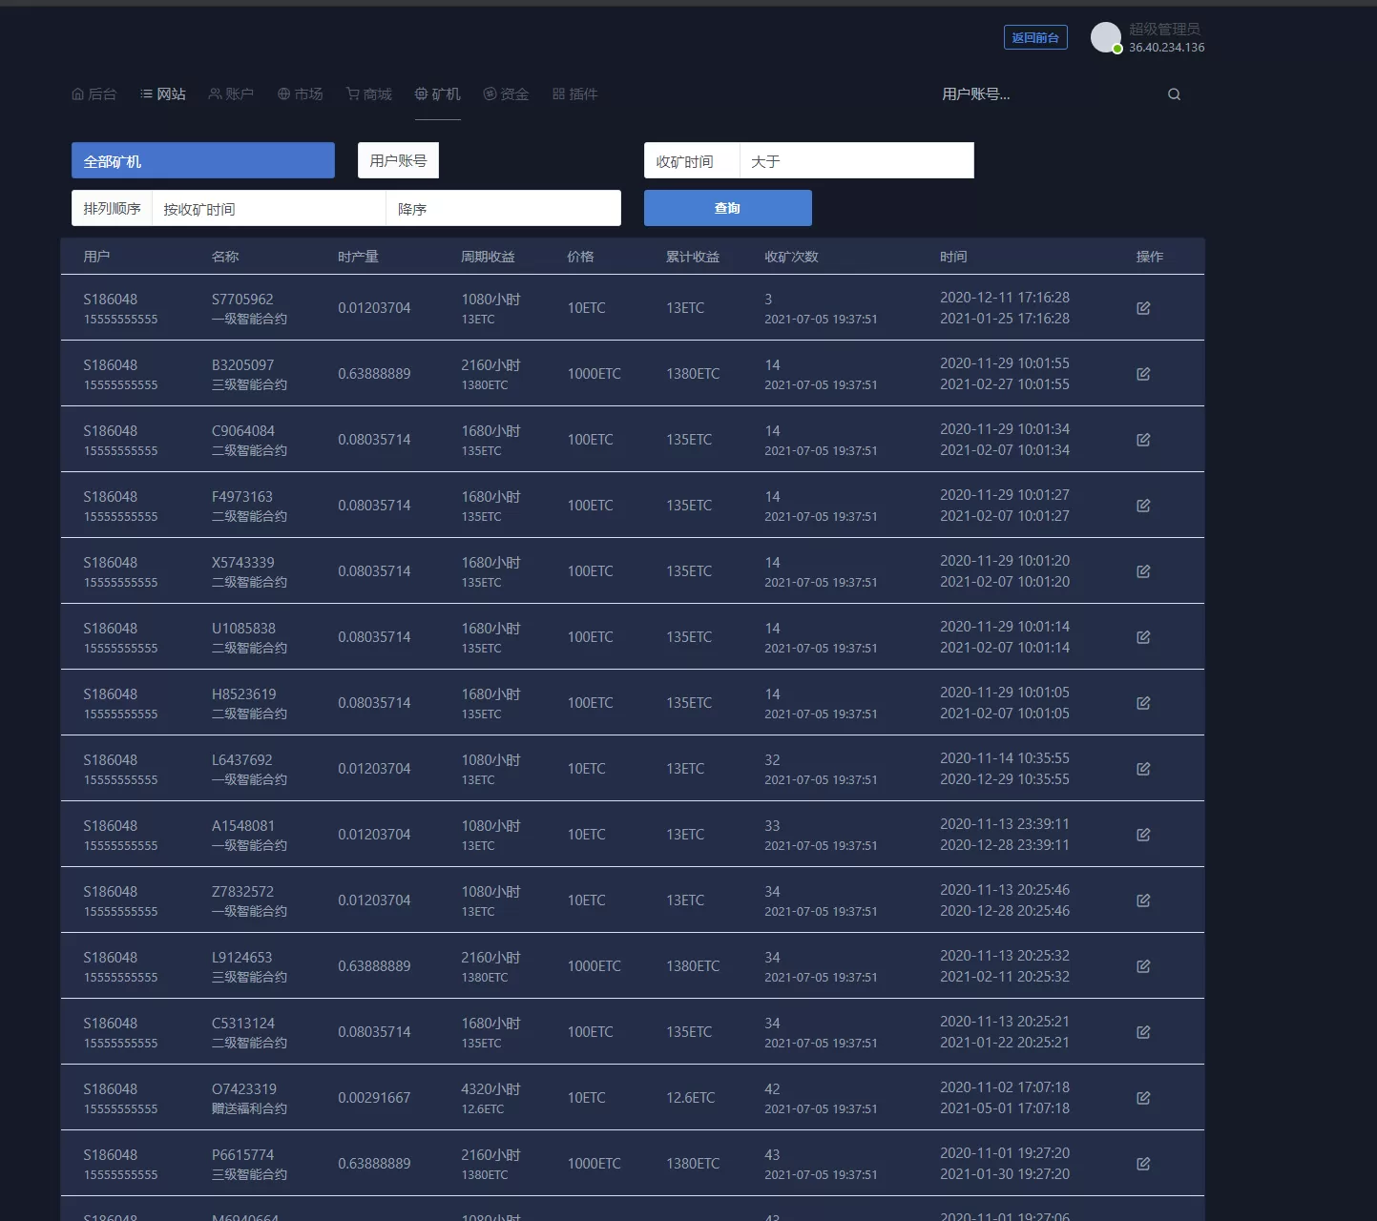Click the 用户 column header
This screenshot has height=1221, width=1377.
[x=96, y=257]
